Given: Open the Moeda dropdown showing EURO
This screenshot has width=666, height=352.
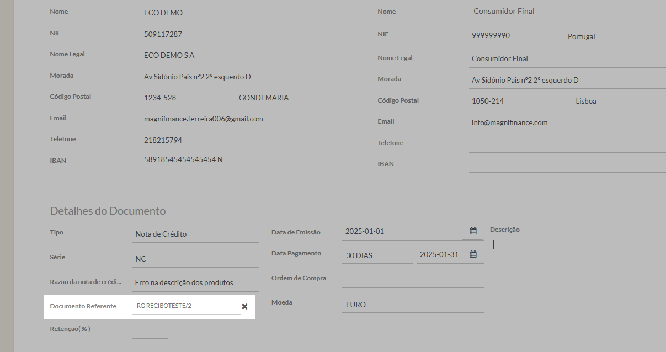Looking at the screenshot, I should [412, 304].
